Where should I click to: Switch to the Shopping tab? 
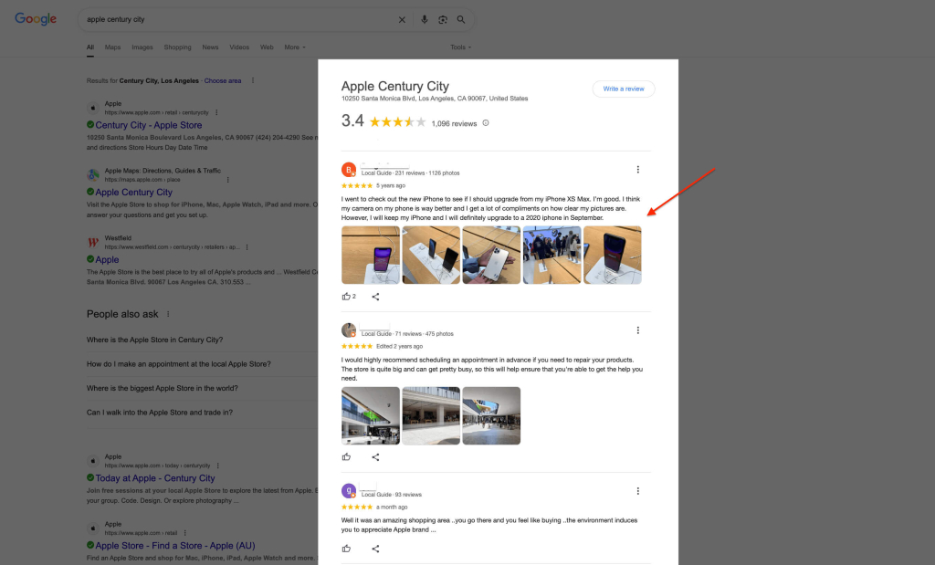tap(178, 47)
